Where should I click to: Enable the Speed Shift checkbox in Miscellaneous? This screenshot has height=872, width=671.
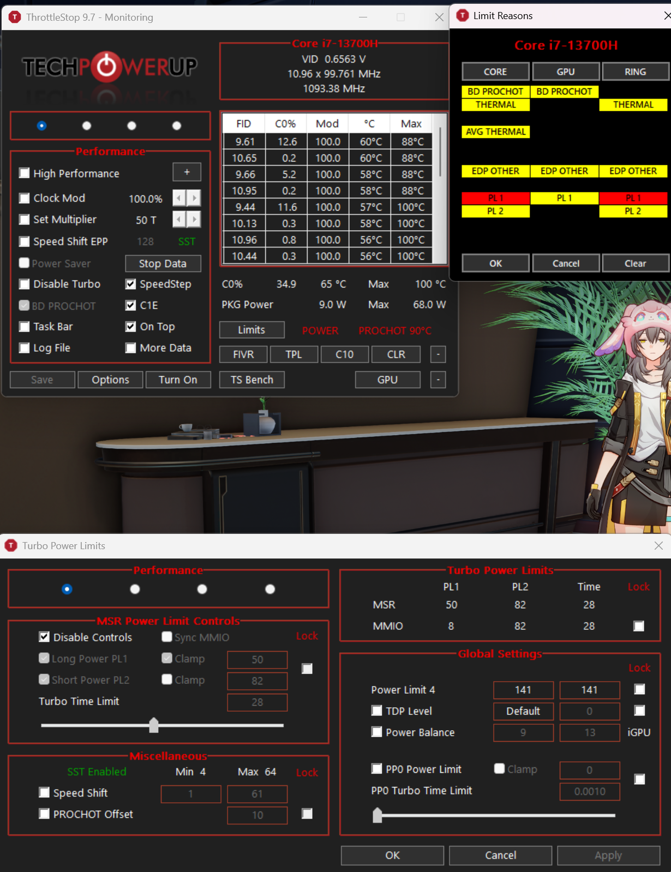point(44,792)
